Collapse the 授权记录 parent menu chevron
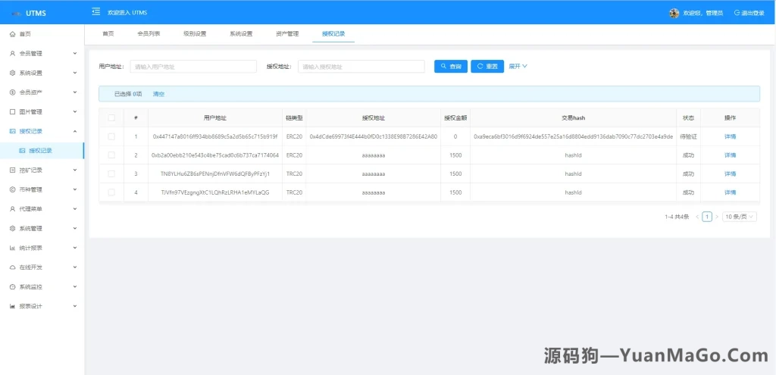Viewport: 776px width, 375px height. [75, 131]
